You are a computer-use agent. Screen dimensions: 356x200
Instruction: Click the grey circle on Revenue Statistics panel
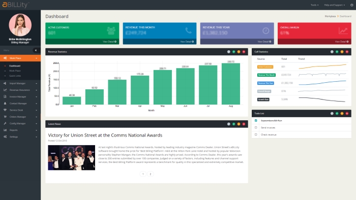pos(229,52)
